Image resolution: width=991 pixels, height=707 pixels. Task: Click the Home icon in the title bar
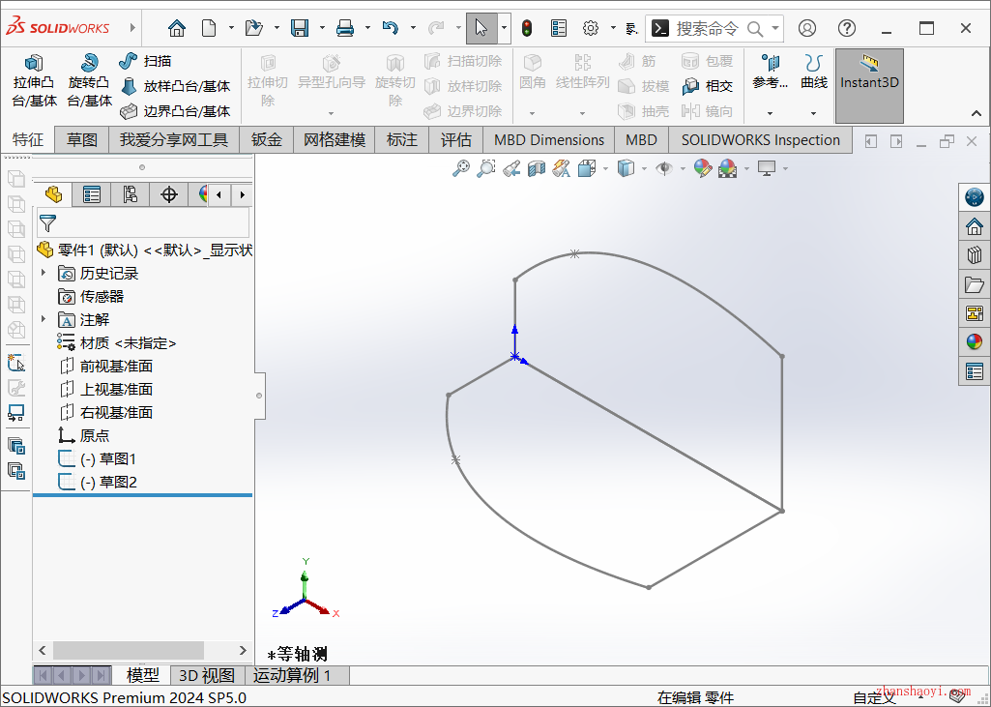click(177, 28)
